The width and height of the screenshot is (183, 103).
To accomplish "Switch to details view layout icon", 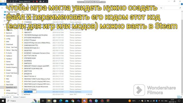I will [x=178, y=97].
